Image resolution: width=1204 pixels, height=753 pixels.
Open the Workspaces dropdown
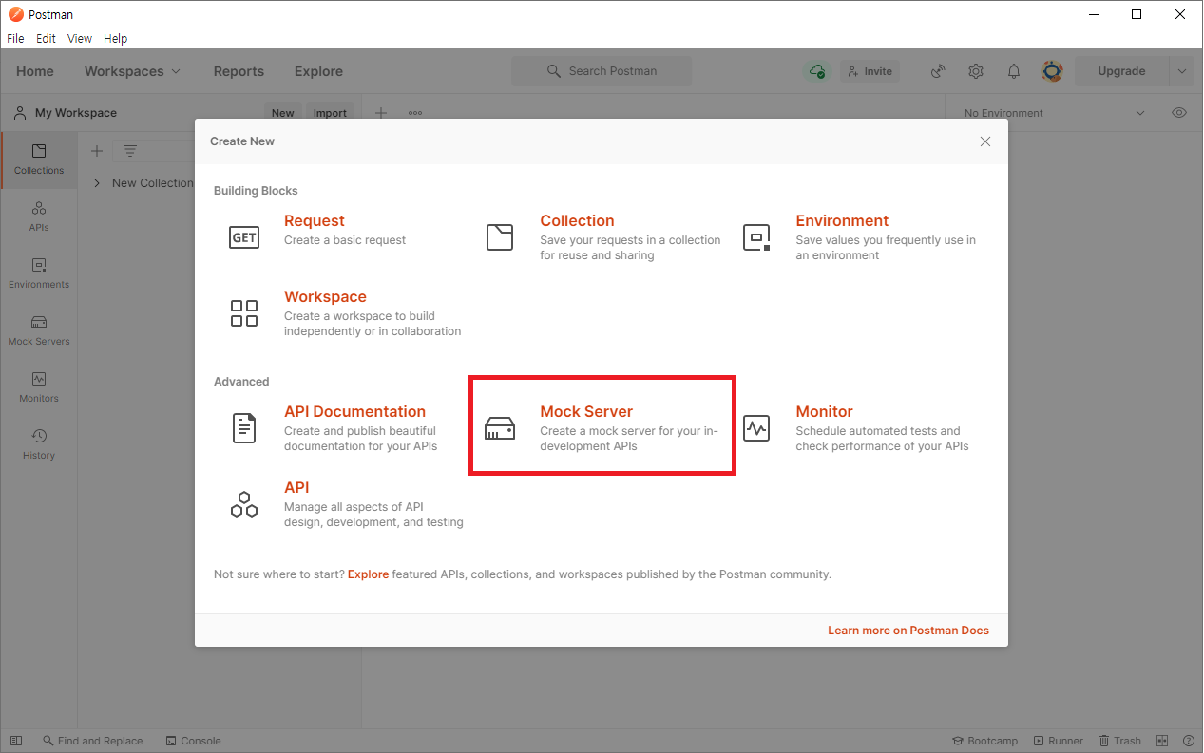click(132, 71)
